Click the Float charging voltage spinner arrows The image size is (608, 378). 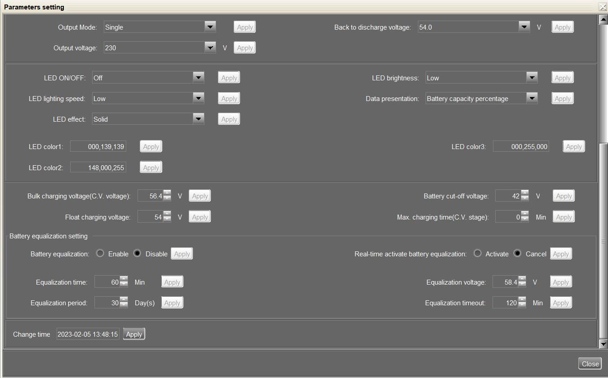[167, 217]
